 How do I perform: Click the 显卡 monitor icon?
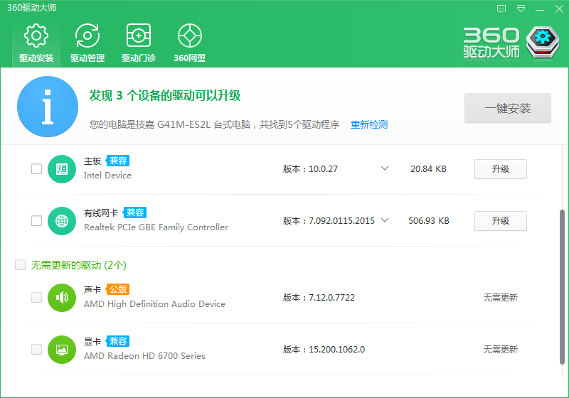(x=62, y=350)
